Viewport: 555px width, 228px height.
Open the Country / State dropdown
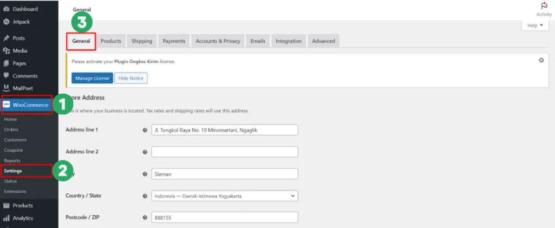tap(225, 196)
